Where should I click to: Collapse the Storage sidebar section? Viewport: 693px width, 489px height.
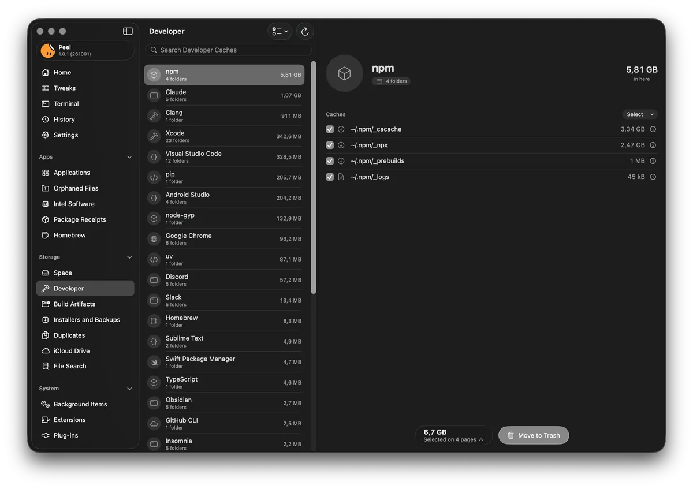coord(129,257)
